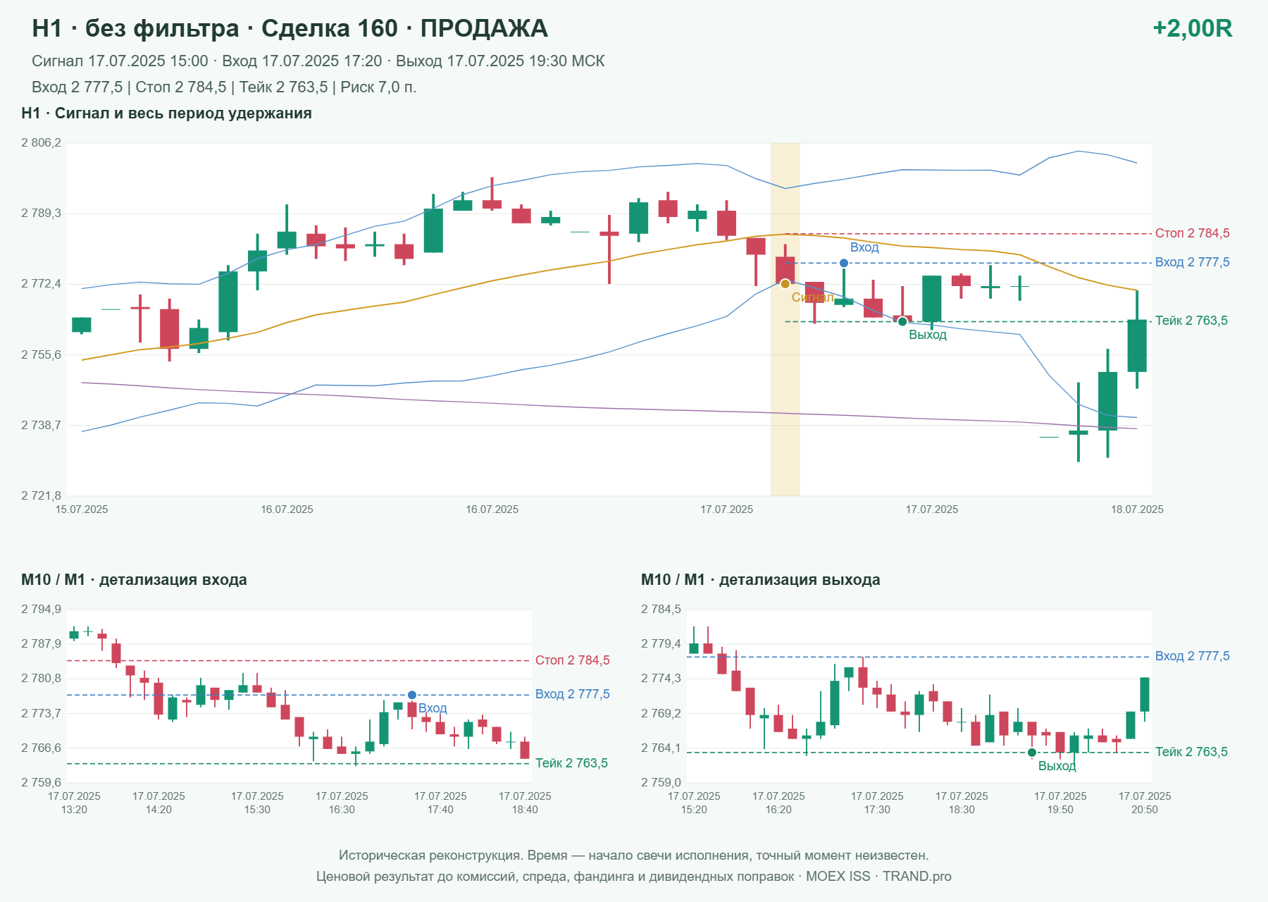Click the blue entry marker on H1 chart
1268x902 pixels.
[x=844, y=263]
